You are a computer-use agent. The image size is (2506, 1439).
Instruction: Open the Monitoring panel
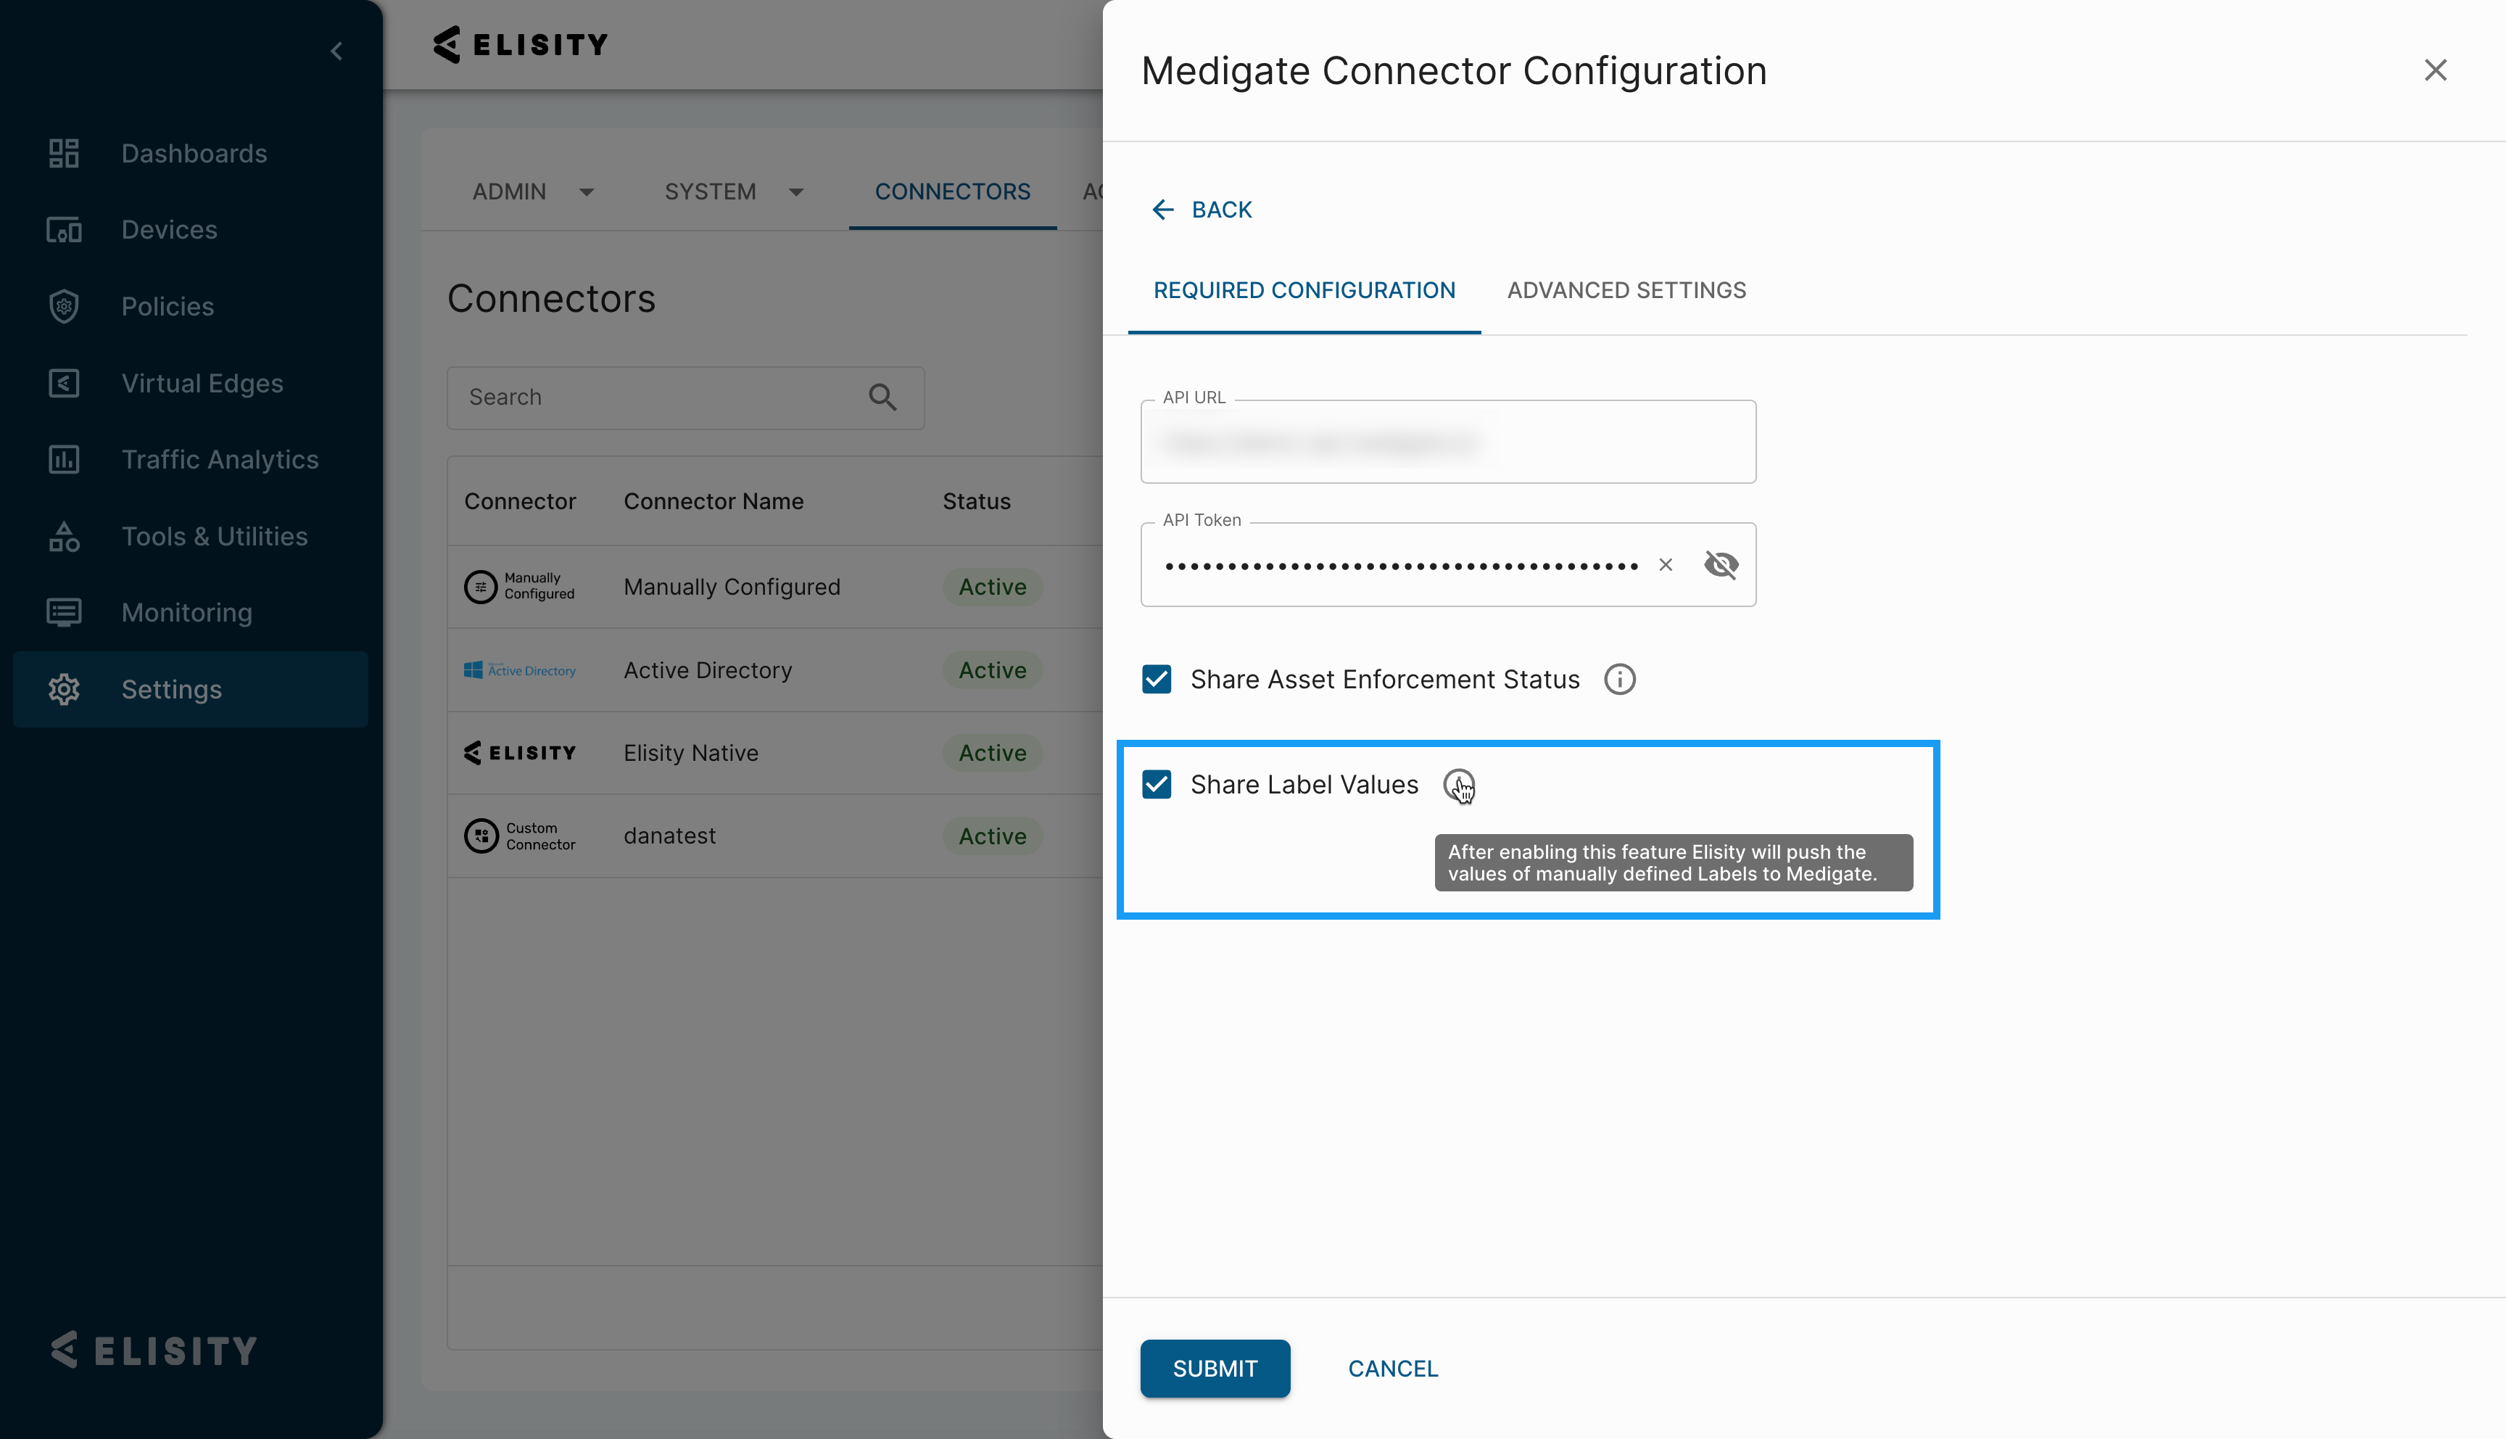[x=186, y=613]
